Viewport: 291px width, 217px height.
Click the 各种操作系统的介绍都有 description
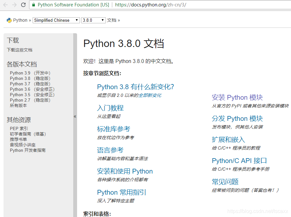click(122, 180)
